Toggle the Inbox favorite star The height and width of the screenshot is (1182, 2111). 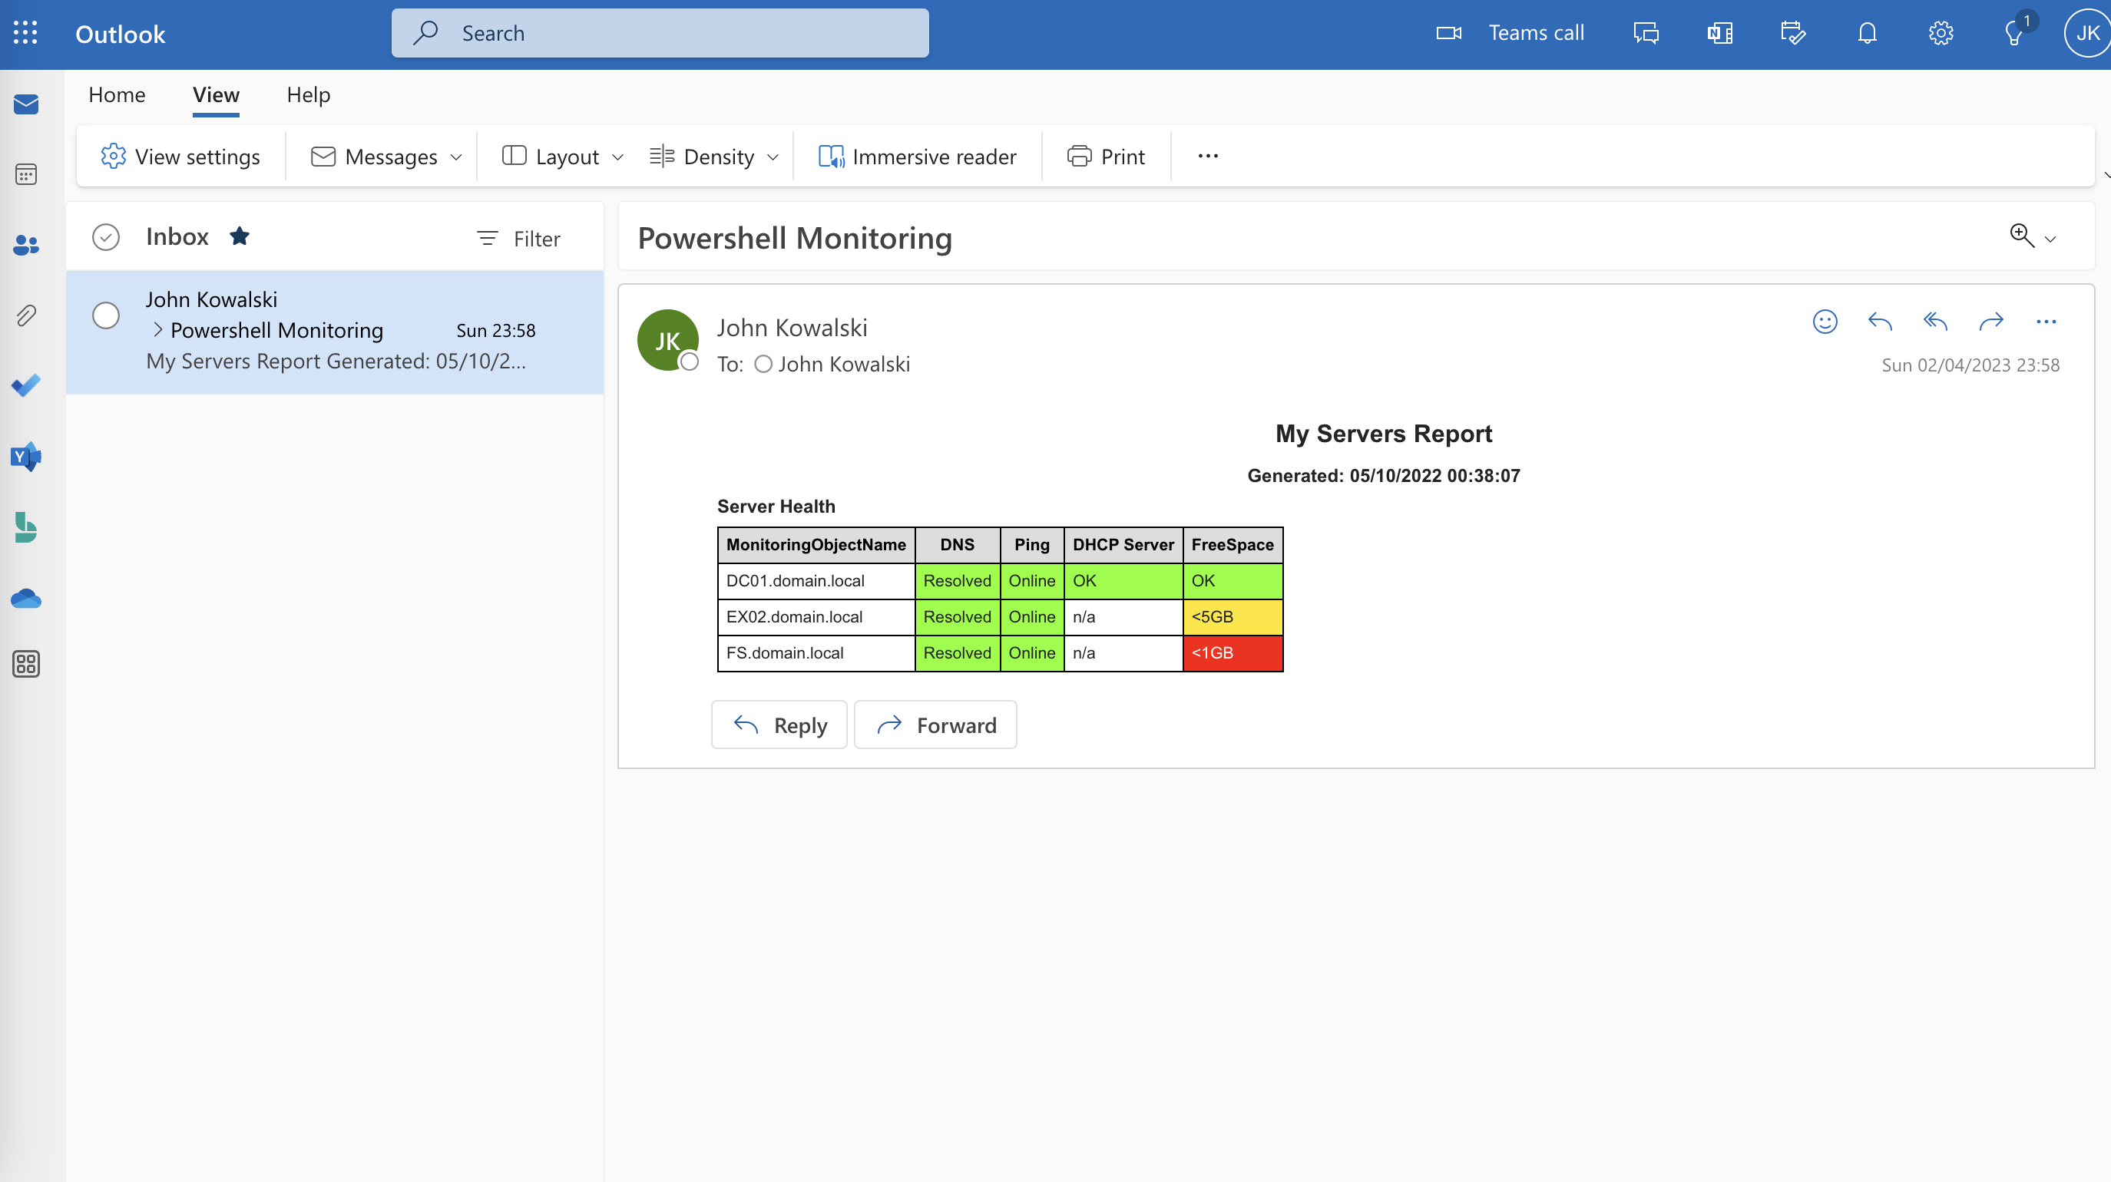coord(240,236)
